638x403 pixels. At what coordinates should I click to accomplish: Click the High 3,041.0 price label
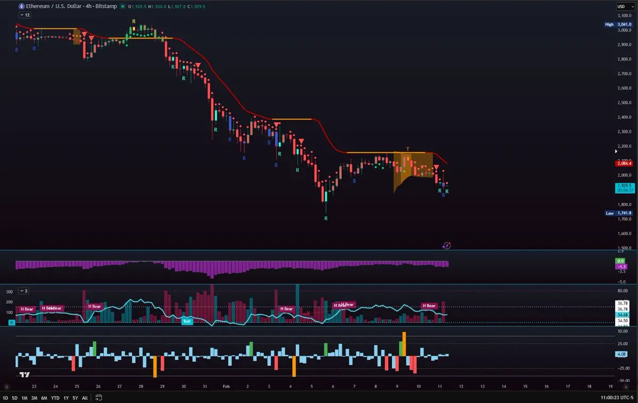(x=619, y=24)
